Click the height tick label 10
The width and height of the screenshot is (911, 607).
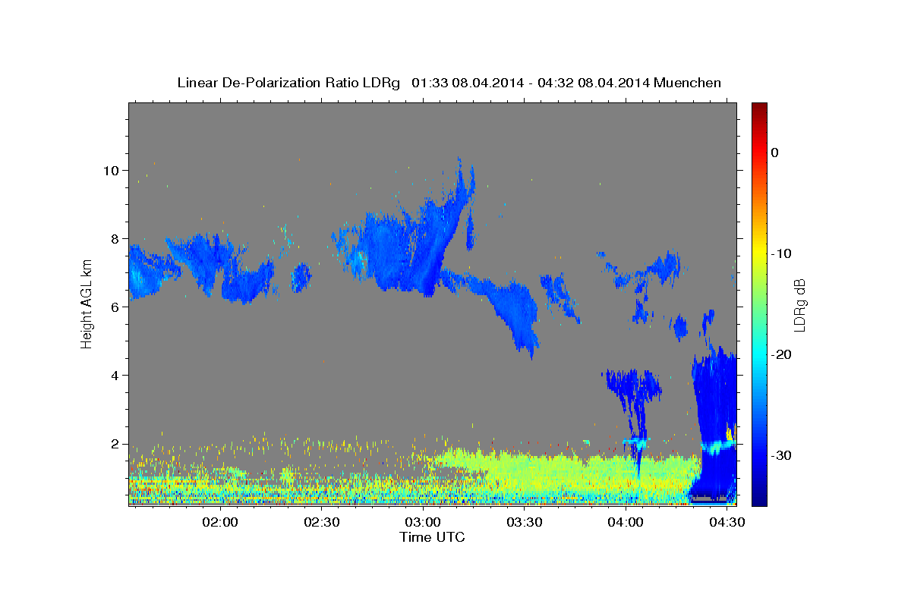point(112,170)
